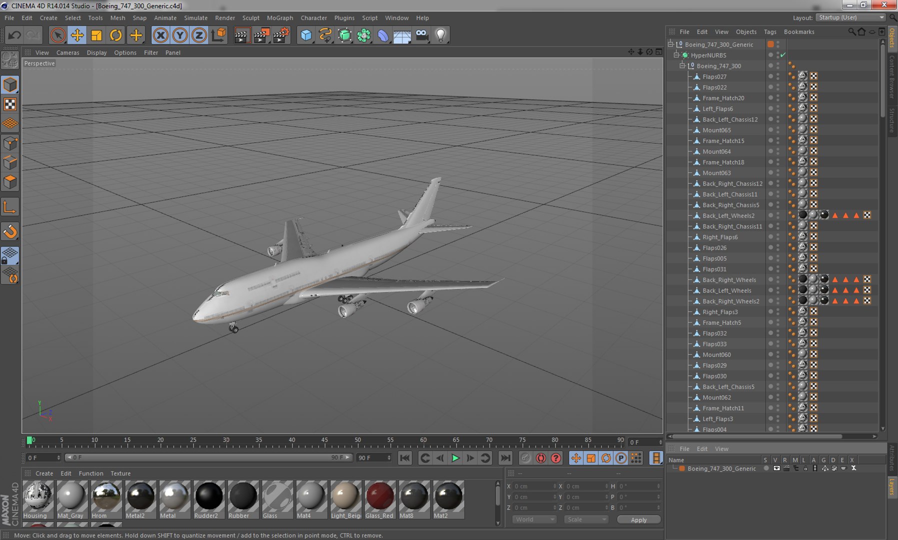Open the Simulate menu

195,17
